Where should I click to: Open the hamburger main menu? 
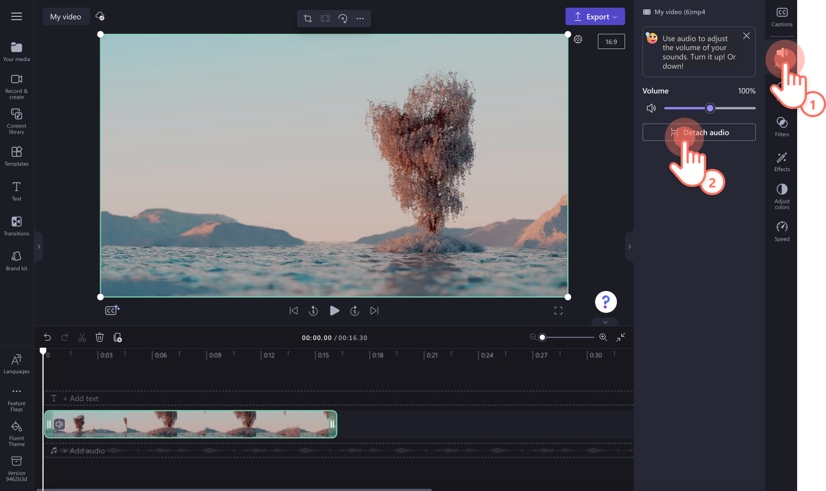coord(16,16)
